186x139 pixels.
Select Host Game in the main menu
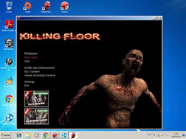point(31,58)
